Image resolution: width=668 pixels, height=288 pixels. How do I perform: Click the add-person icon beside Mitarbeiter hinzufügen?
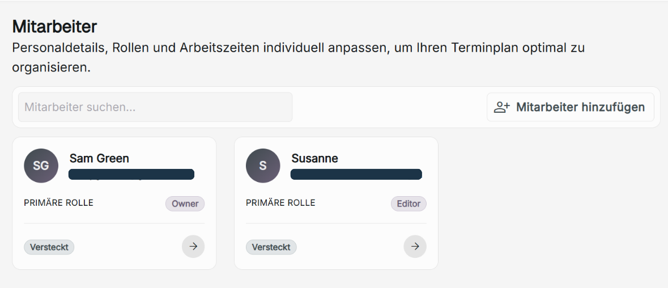502,107
